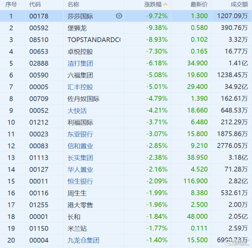Select the 佐丹奴国际 row name
252x248 pixels.
(x=83, y=99)
